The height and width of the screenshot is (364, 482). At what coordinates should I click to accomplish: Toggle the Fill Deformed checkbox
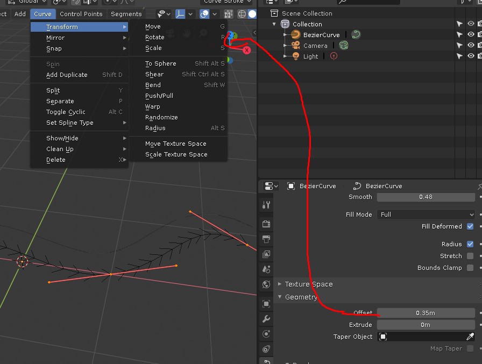(470, 226)
